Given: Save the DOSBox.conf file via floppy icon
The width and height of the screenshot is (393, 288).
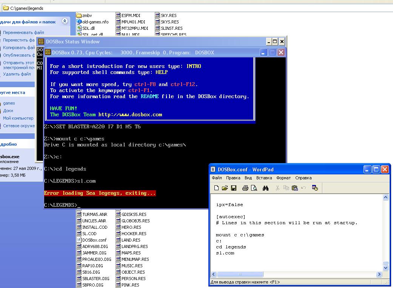Looking at the screenshot, I should coord(233,188).
